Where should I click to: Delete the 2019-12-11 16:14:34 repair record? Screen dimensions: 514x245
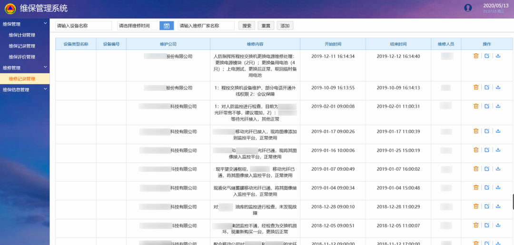475,56
